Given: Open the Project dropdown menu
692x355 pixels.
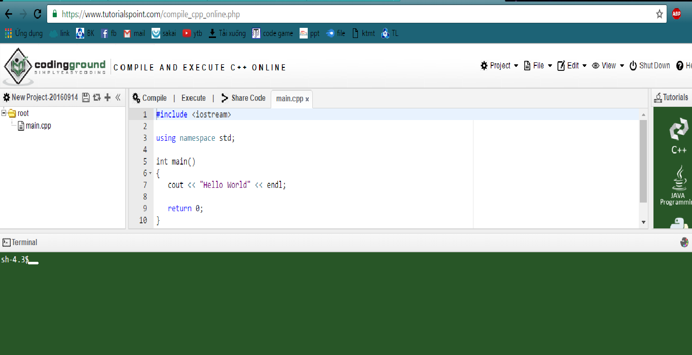Looking at the screenshot, I should coord(499,66).
